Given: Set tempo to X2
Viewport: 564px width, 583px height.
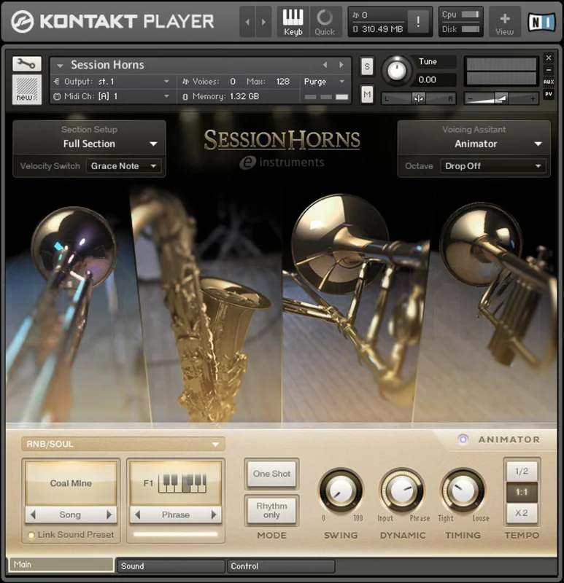Looking at the screenshot, I should [x=522, y=513].
